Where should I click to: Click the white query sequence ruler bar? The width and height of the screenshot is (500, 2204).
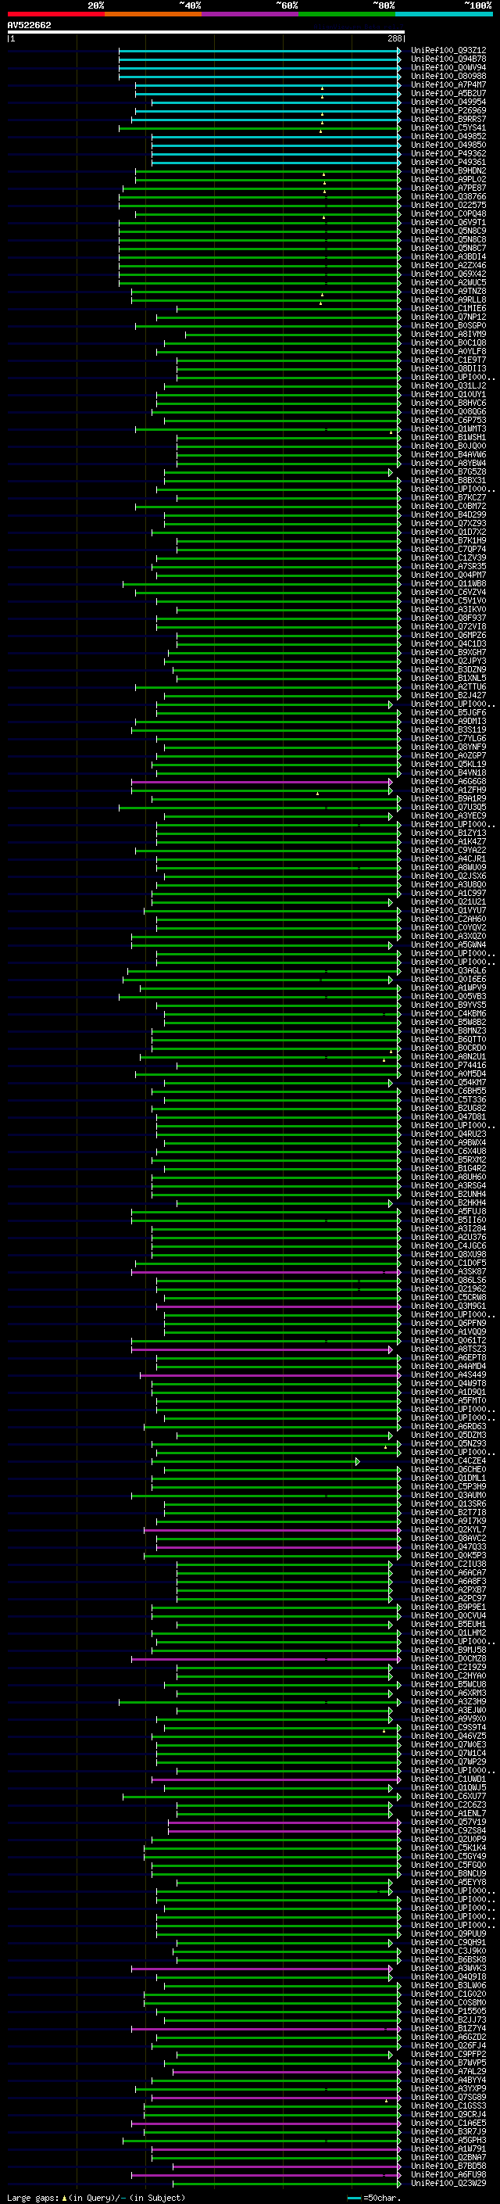(x=206, y=31)
